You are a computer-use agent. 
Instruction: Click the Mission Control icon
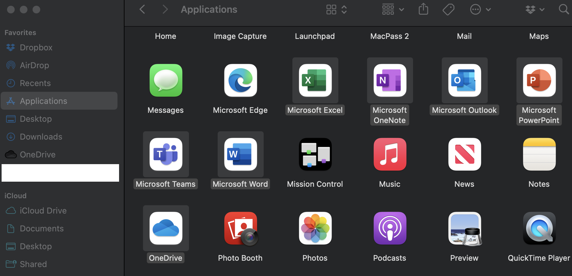(315, 154)
